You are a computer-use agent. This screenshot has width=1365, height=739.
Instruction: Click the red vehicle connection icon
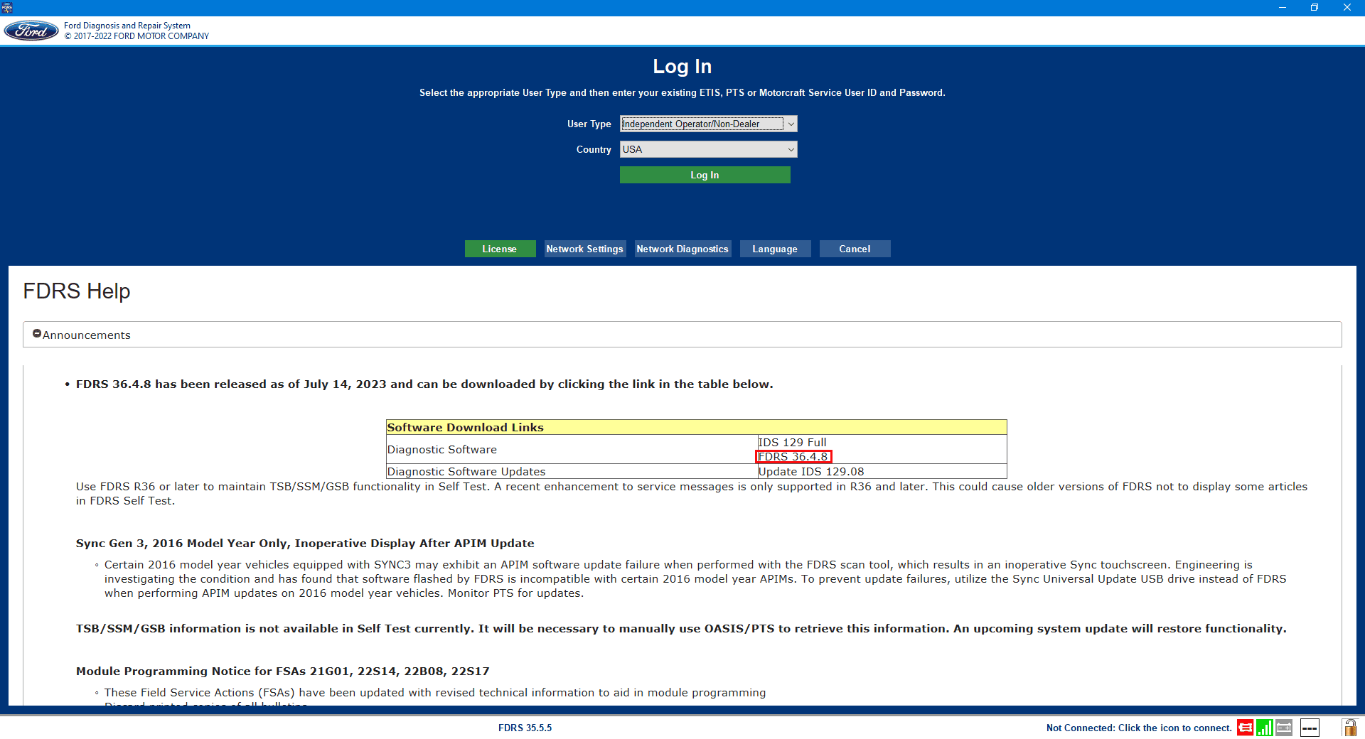click(x=1245, y=728)
